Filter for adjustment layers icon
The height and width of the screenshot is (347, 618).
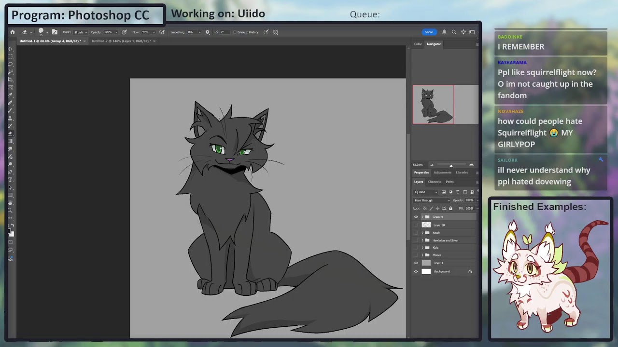451,192
